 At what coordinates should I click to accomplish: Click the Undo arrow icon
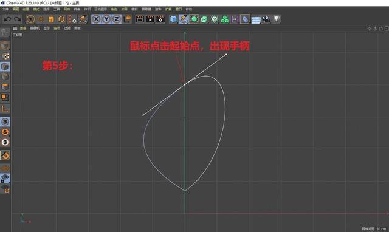(8, 19)
